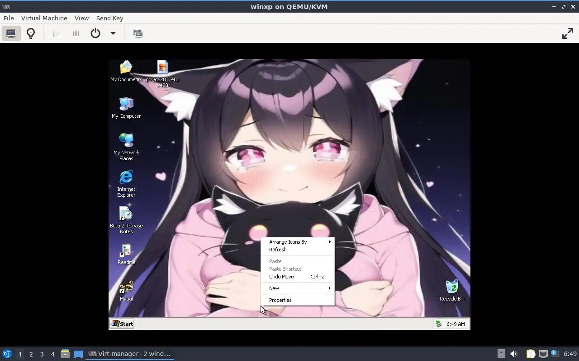Image resolution: width=579 pixels, height=361 pixels.
Task: Switch to workspace 4
Action: click(52, 354)
